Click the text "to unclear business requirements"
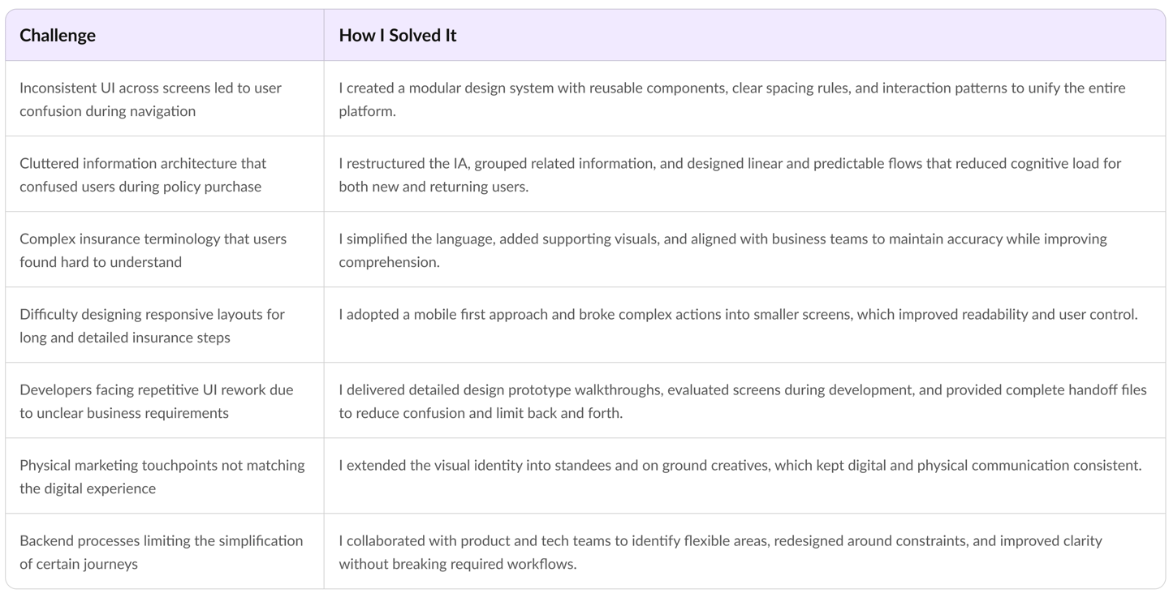Viewport: 1169px width, 598px height. coord(123,414)
